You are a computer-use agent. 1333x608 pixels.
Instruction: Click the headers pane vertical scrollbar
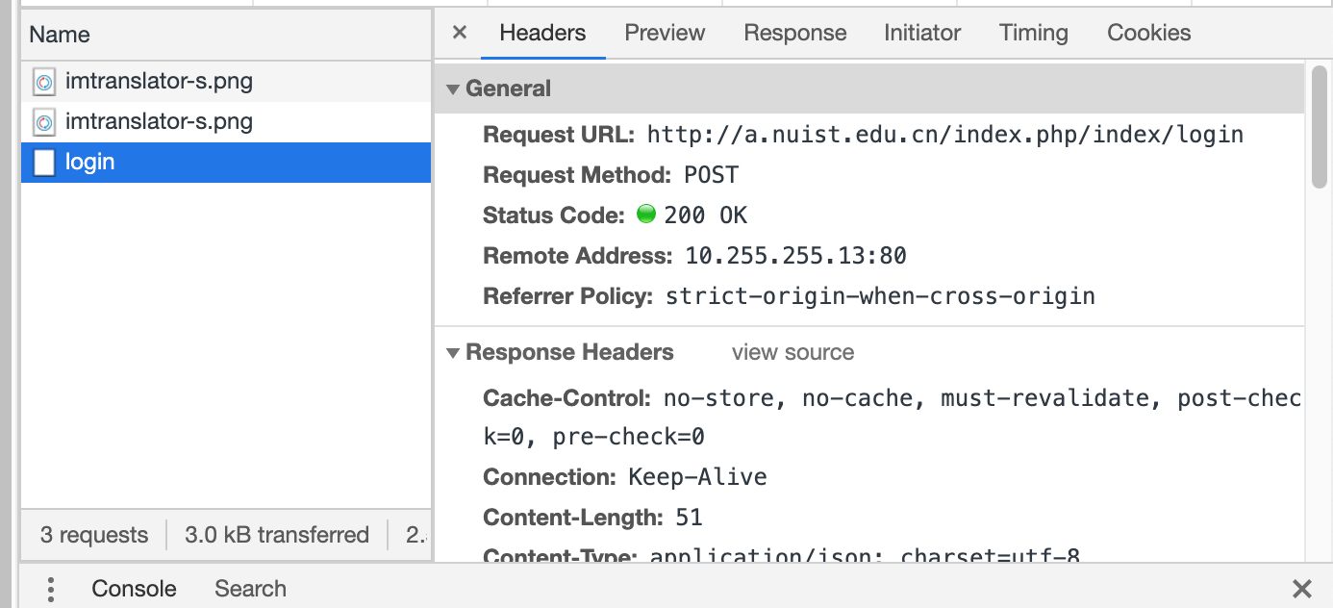click(1320, 126)
